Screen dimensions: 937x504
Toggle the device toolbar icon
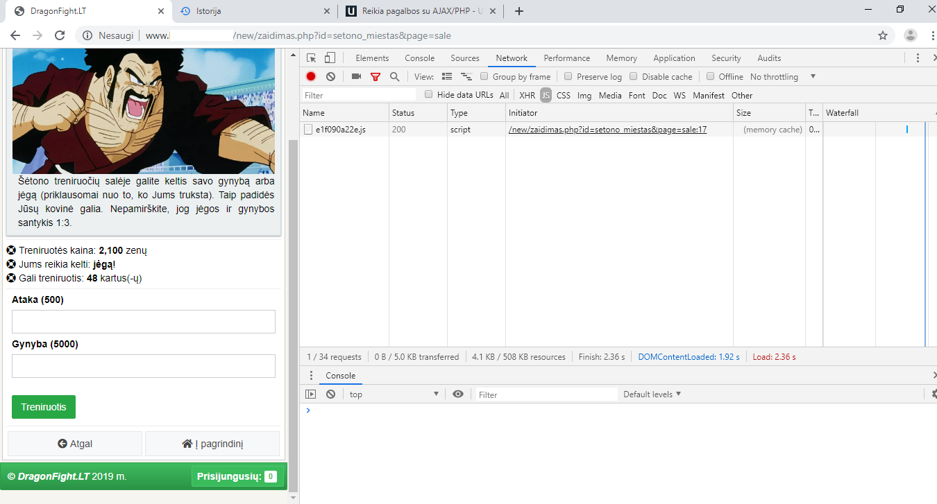coord(330,58)
